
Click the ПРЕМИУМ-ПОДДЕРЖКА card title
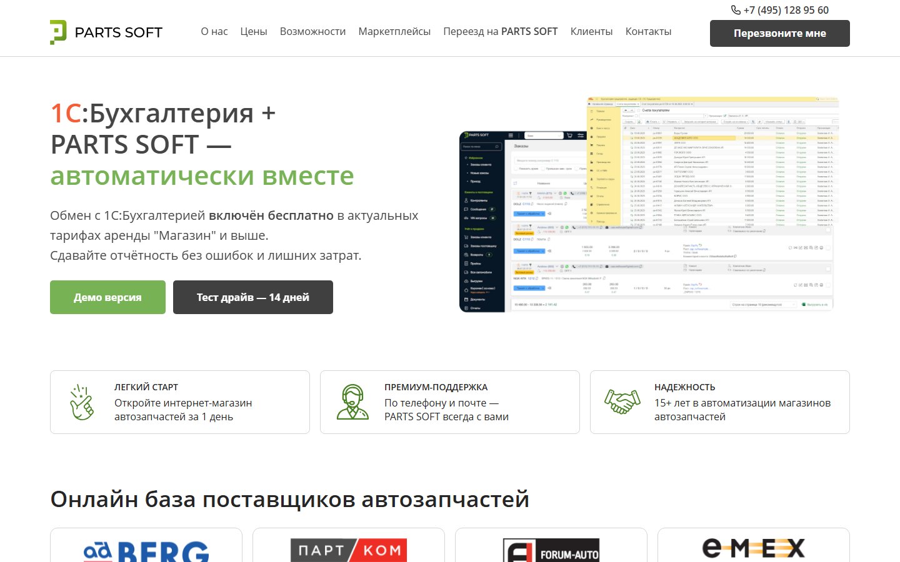436,387
